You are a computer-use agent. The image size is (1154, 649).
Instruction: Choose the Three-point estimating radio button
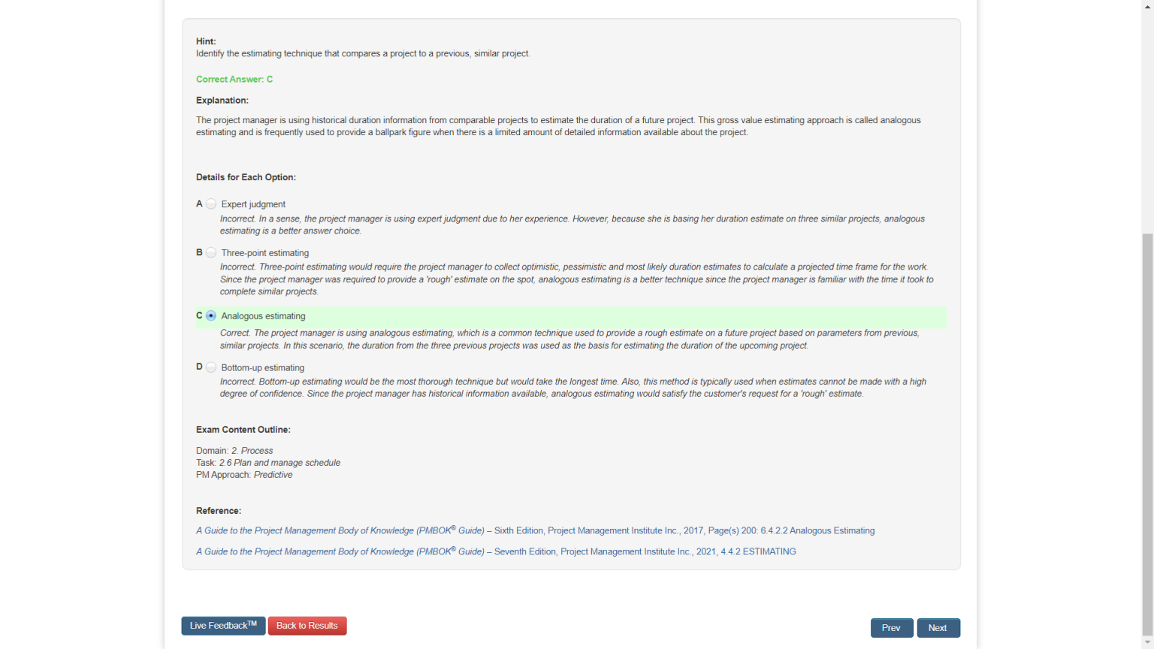point(211,253)
